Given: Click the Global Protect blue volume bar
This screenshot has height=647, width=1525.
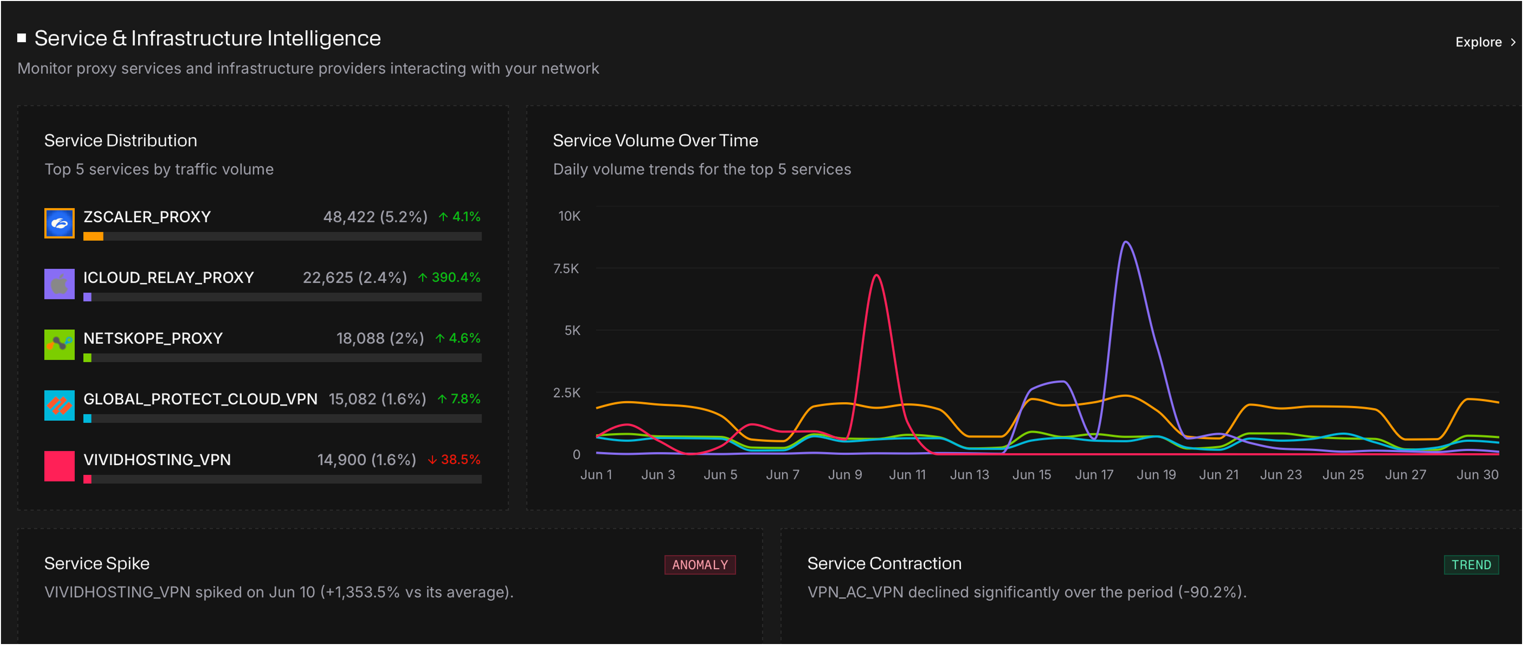Looking at the screenshot, I should coord(87,418).
